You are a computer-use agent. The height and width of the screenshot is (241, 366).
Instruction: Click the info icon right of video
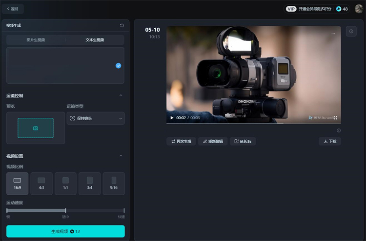coord(351,32)
